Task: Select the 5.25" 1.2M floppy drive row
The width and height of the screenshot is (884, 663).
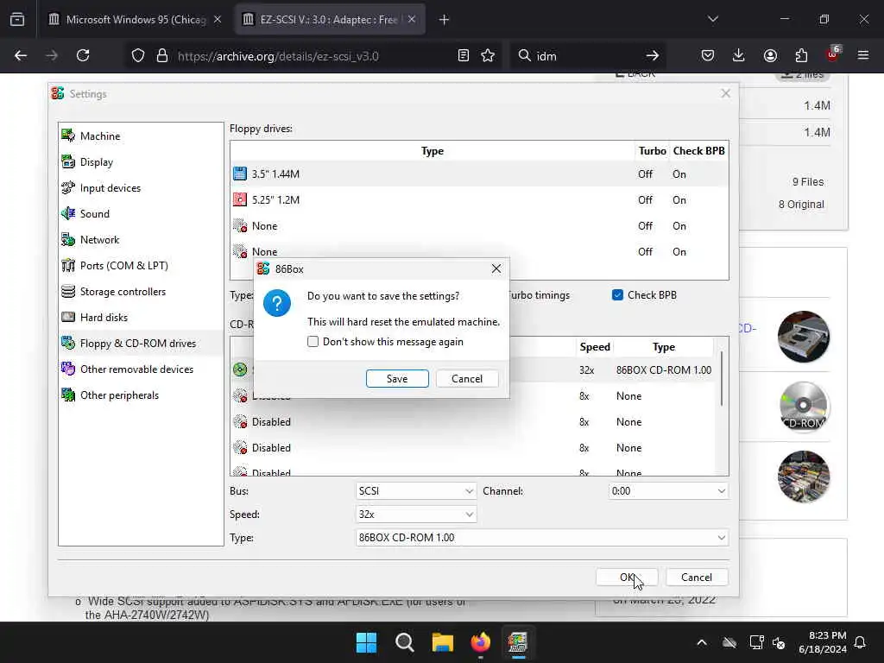Action: (479, 199)
